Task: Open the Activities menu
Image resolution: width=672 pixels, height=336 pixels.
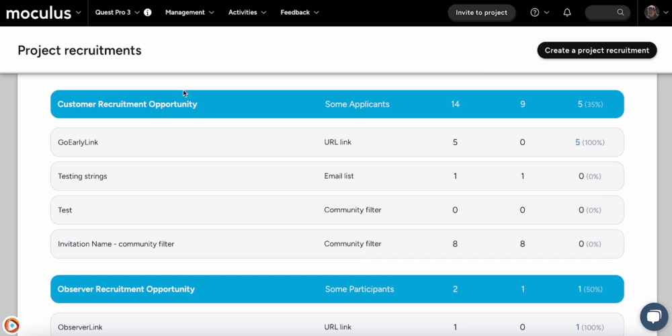Action: tap(247, 12)
